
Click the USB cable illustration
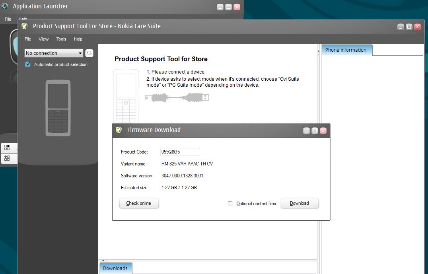coord(177,97)
